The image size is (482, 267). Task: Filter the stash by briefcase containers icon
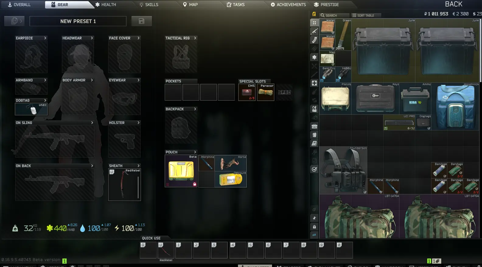coord(314,126)
